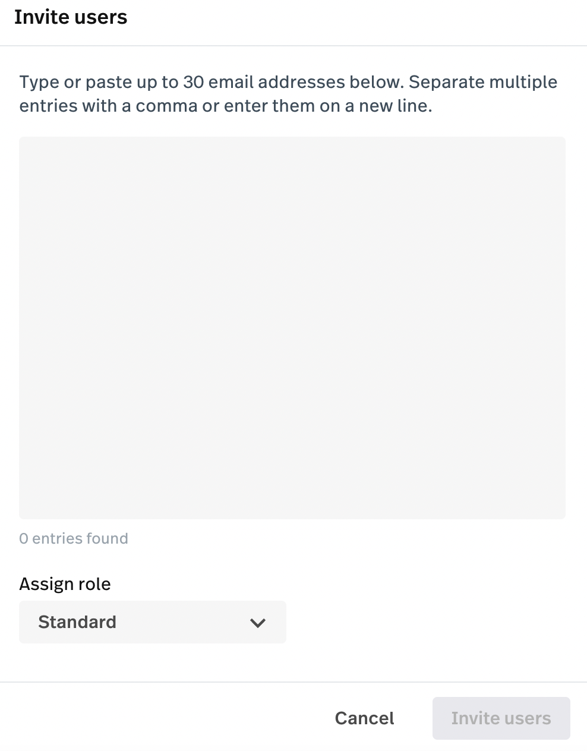The width and height of the screenshot is (587, 751).
Task: Click the Invite users heading text
Action: click(71, 17)
